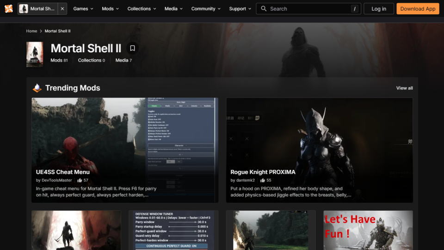Viewport: 444px width, 250px height.
Task: Remove the Mortal Shell game filter chip
Action: coord(62,8)
